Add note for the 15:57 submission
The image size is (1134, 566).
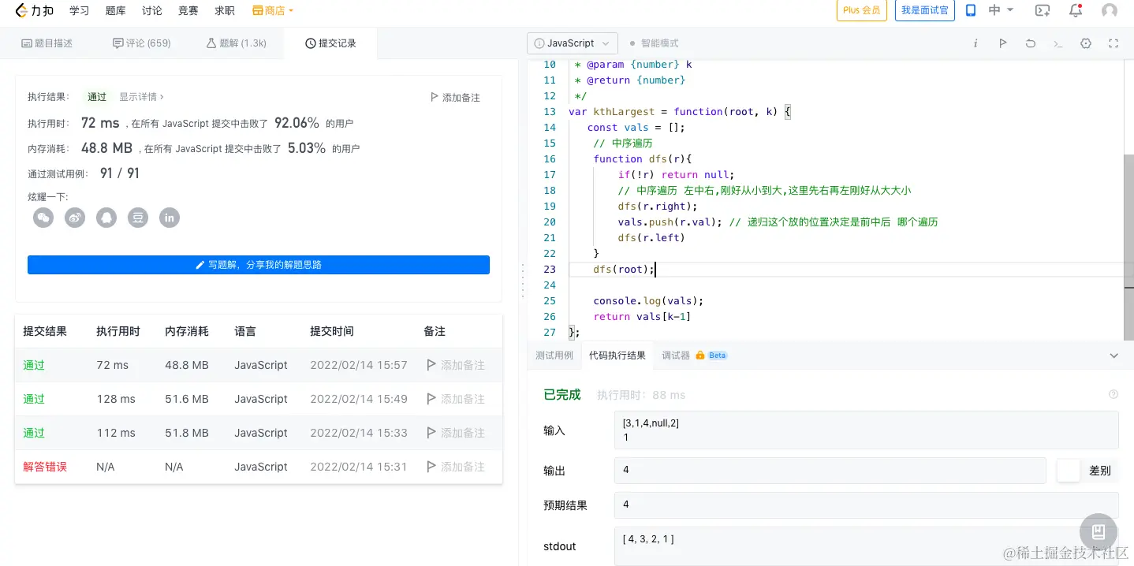pyautogui.click(x=456, y=365)
